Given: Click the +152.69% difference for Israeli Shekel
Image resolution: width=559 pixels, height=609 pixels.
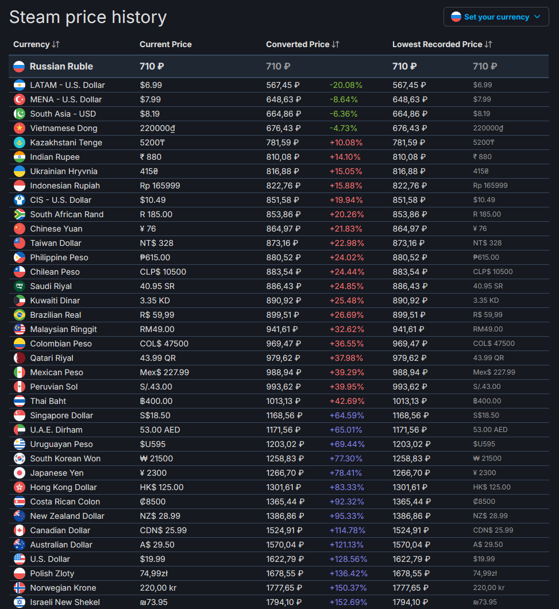Looking at the screenshot, I should click(348, 603).
